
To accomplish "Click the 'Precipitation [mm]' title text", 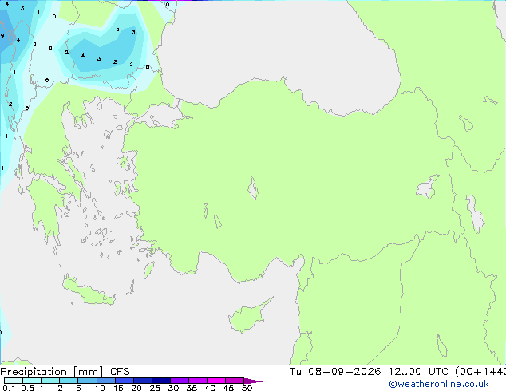I will tap(52, 372).
